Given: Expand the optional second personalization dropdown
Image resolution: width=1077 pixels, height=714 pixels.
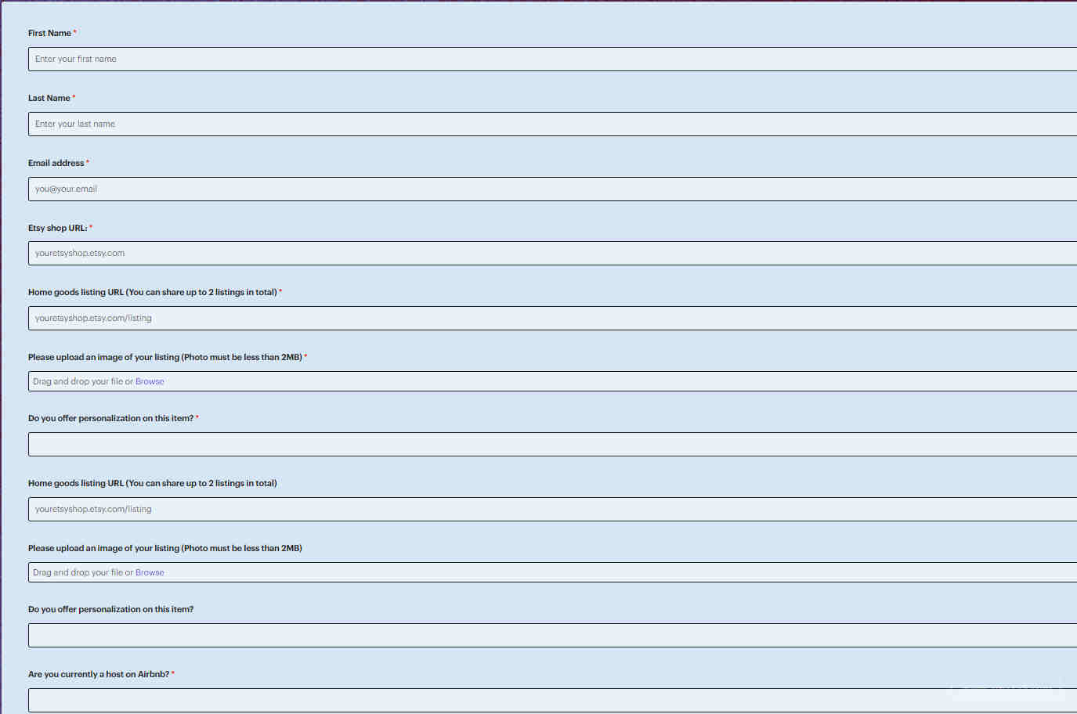Looking at the screenshot, I should pyautogui.click(x=548, y=635).
